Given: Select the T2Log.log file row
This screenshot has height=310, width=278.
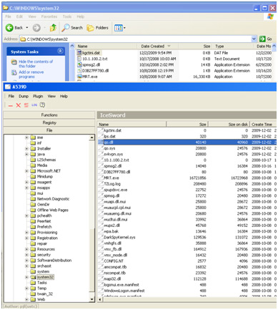Looking at the screenshot, I should tap(187, 184).
